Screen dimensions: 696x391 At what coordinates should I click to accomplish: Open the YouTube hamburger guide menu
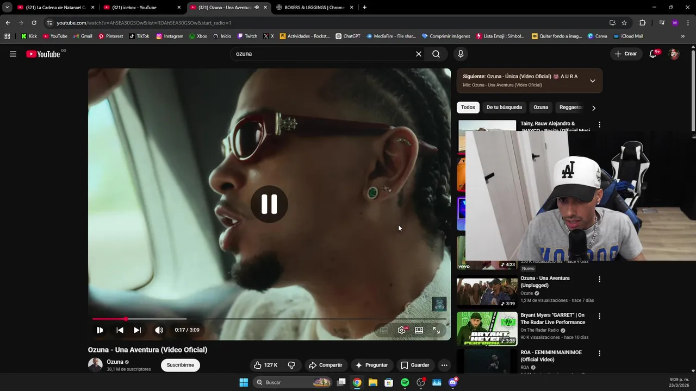coord(13,54)
